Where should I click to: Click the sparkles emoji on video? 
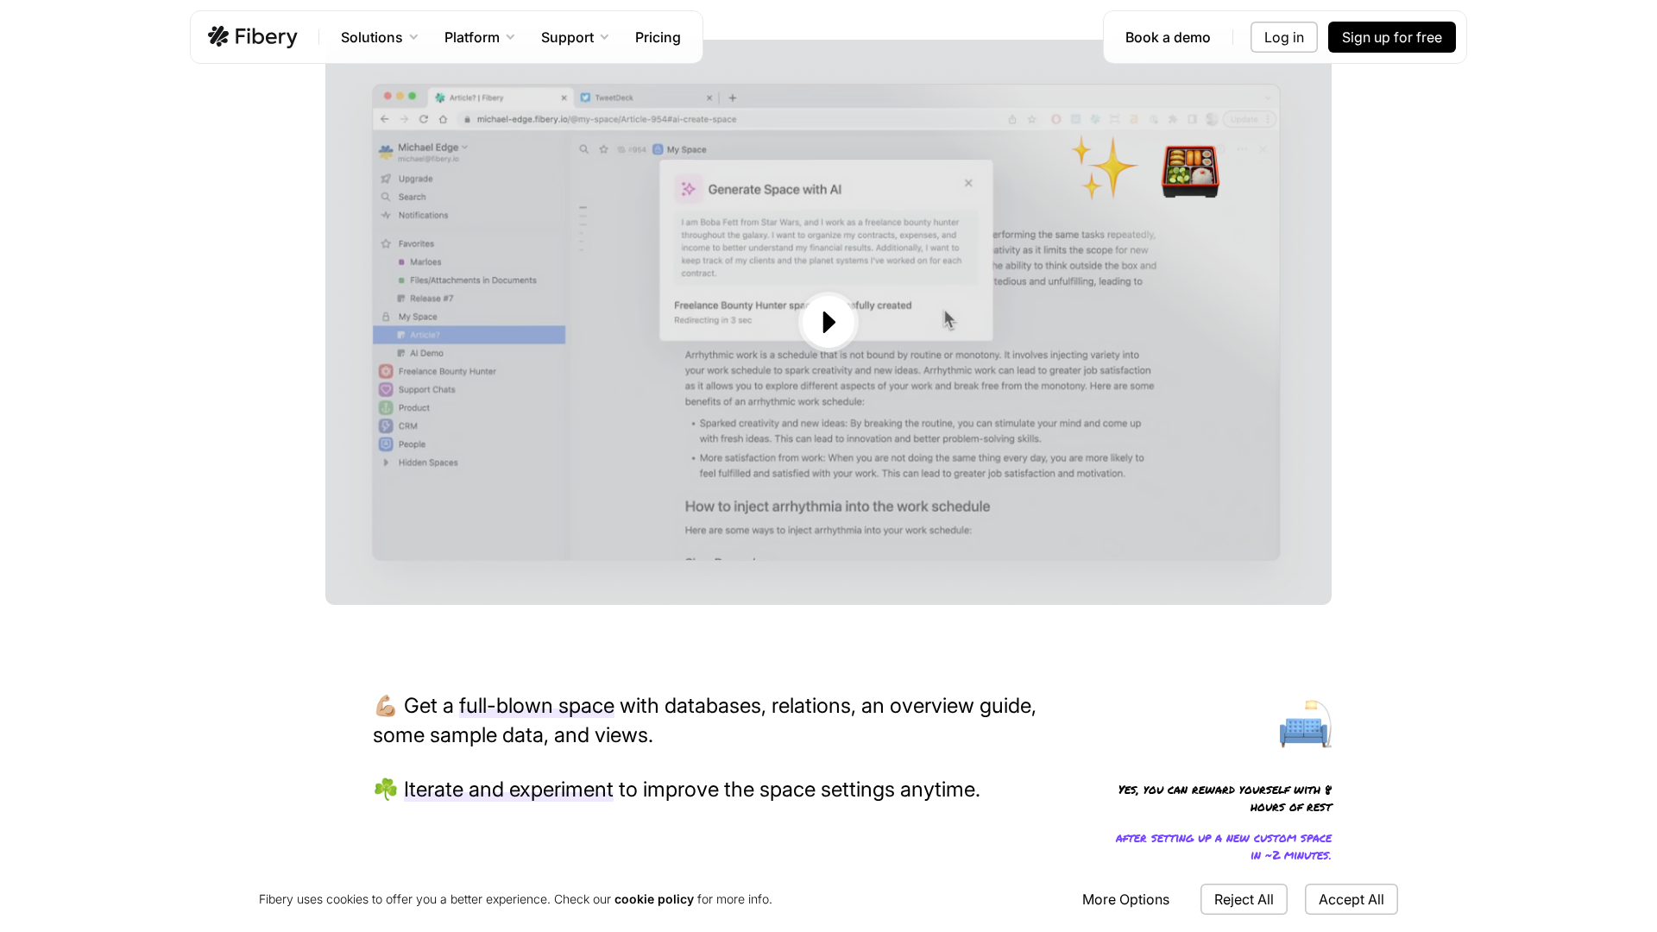point(1104,167)
